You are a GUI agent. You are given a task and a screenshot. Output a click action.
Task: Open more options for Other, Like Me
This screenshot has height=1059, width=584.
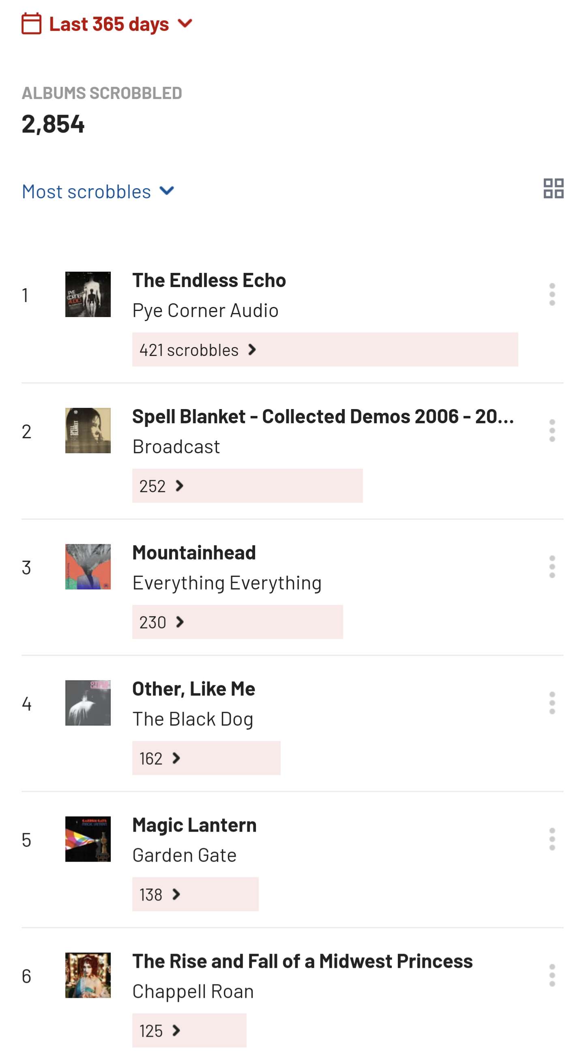coord(552,703)
